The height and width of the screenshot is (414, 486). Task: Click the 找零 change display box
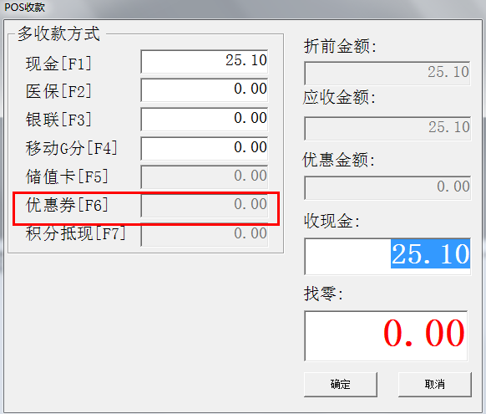[x=386, y=335]
